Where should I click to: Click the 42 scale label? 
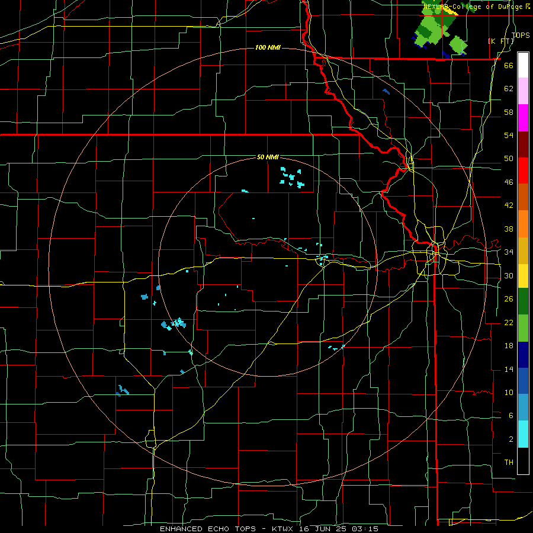(509, 205)
